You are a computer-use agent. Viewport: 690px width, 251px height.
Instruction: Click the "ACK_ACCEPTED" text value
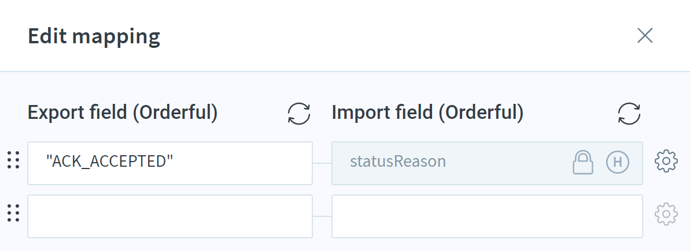click(109, 162)
